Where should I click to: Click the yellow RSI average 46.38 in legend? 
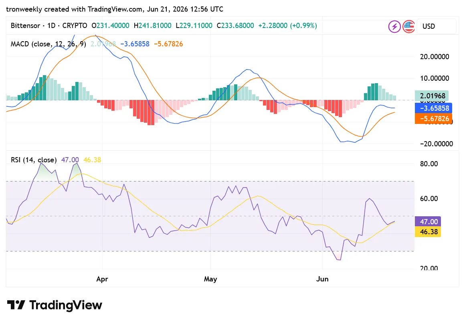tap(92, 160)
